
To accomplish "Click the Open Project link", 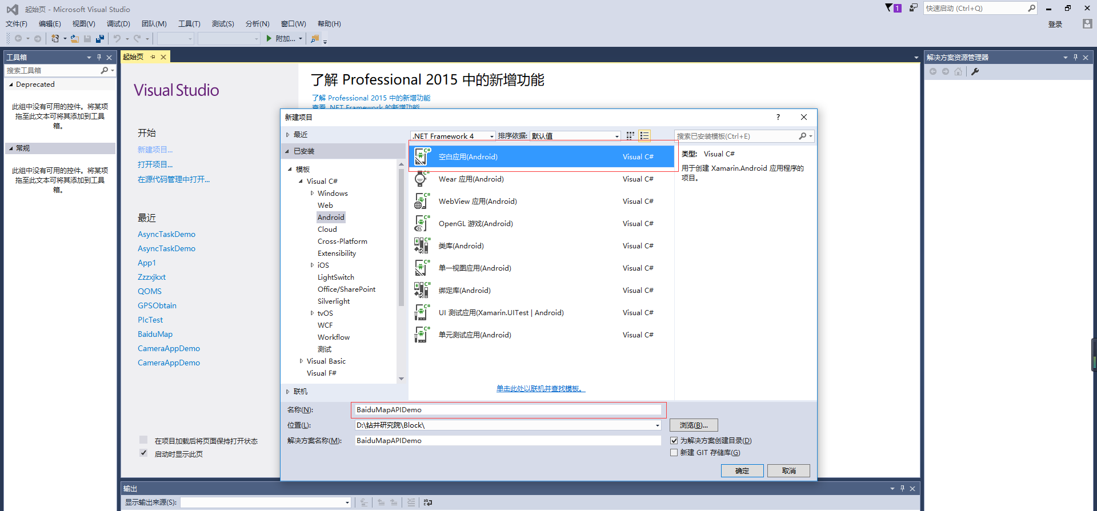I will pyautogui.click(x=155, y=164).
